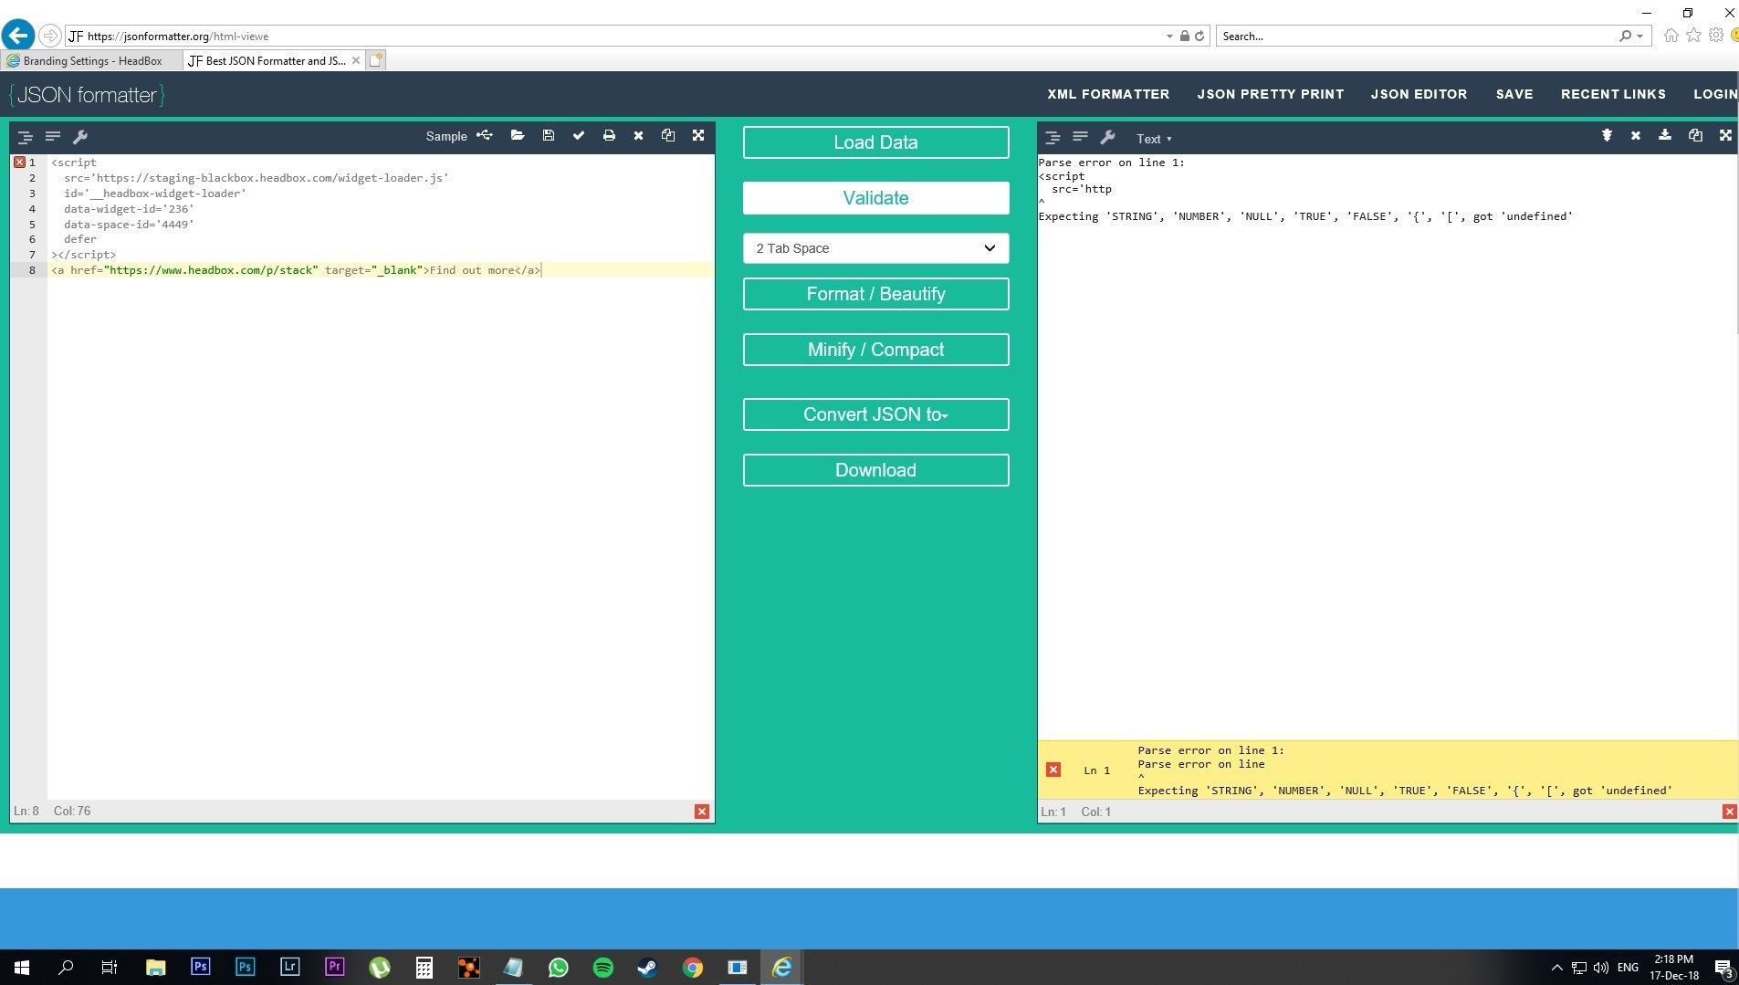Click the checkmark validate icon in input toolbar

click(x=579, y=136)
